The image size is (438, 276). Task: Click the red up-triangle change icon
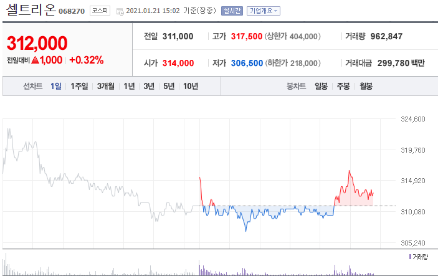click(35, 60)
